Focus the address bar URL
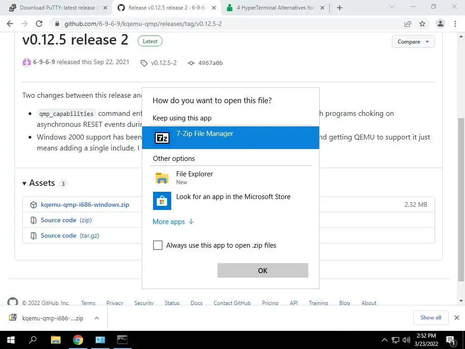The width and height of the screenshot is (465, 349). pos(143,24)
